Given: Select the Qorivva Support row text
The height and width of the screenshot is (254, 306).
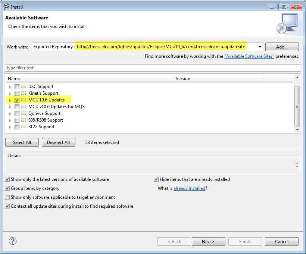Looking at the screenshot, I should pos(44,113).
